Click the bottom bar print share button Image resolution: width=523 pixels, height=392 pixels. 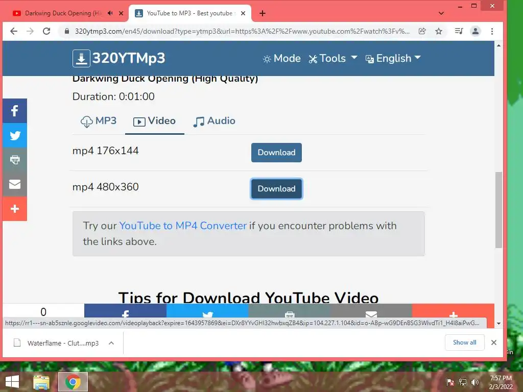pos(290,311)
